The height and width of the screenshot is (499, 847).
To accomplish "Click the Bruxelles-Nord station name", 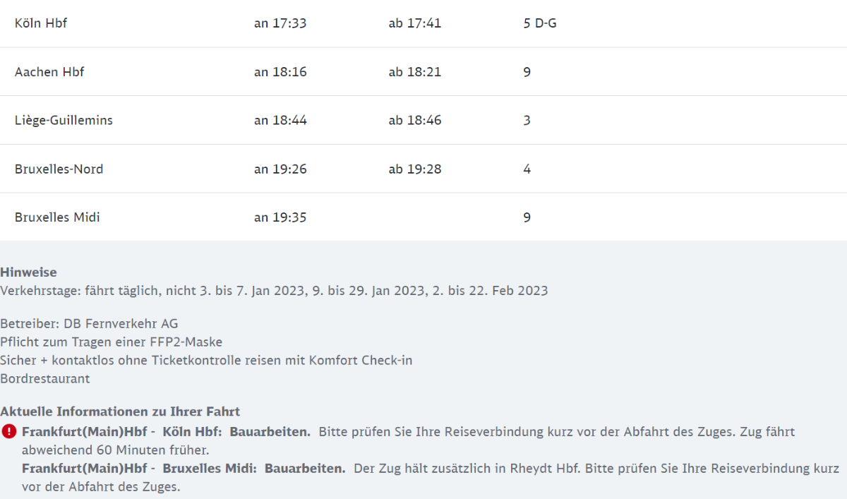I will [x=59, y=169].
